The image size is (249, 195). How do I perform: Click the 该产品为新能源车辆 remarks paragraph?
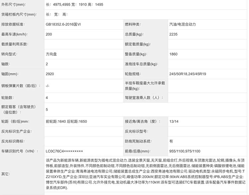coord(145,174)
